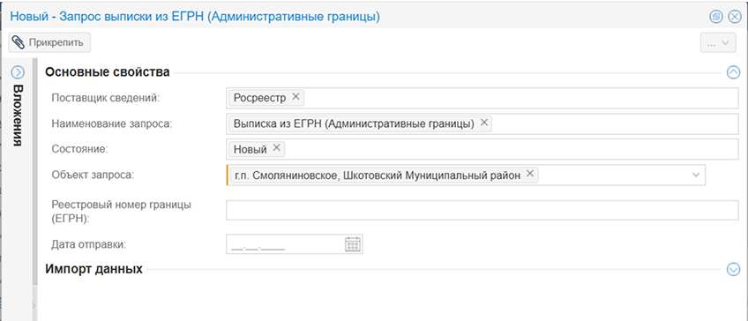Click the Импорт данных heading

[94, 269]
